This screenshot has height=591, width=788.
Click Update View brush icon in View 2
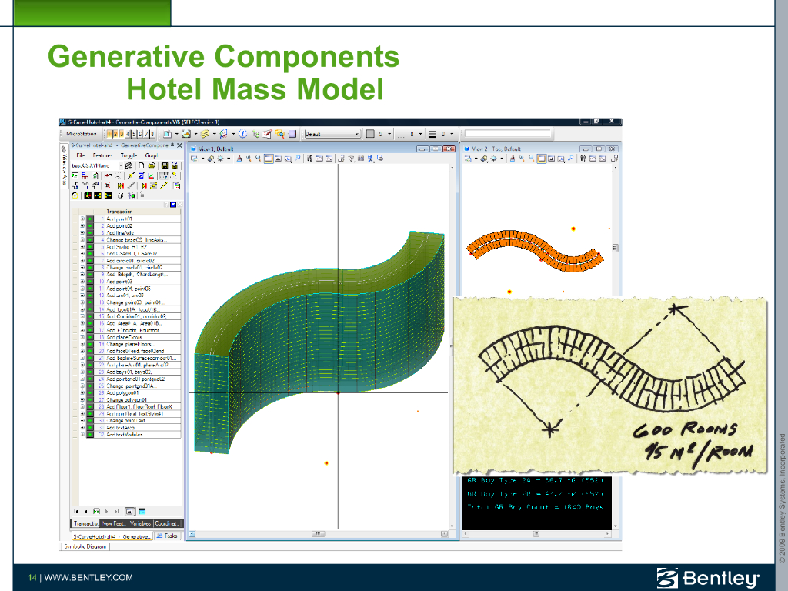[512, 159]
